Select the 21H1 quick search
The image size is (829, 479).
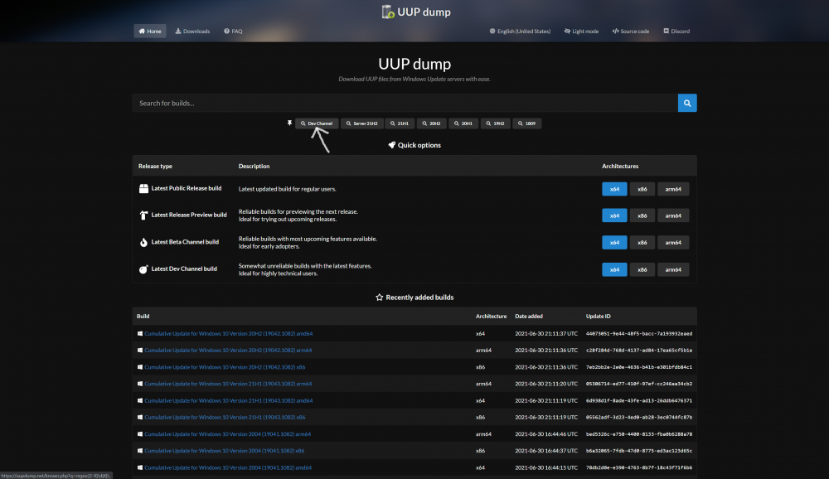click(400, 123)
